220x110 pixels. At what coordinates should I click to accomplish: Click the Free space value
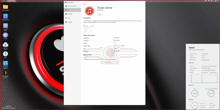211,108
